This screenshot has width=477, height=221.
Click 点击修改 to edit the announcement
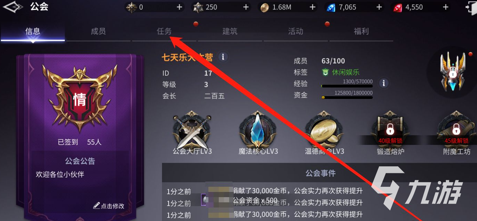(109, 206)
